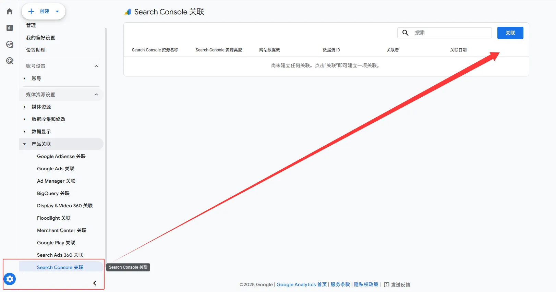556x292 pixels.
Task: Select Search Console 关联 in sidebar
Action: [60, 267]
